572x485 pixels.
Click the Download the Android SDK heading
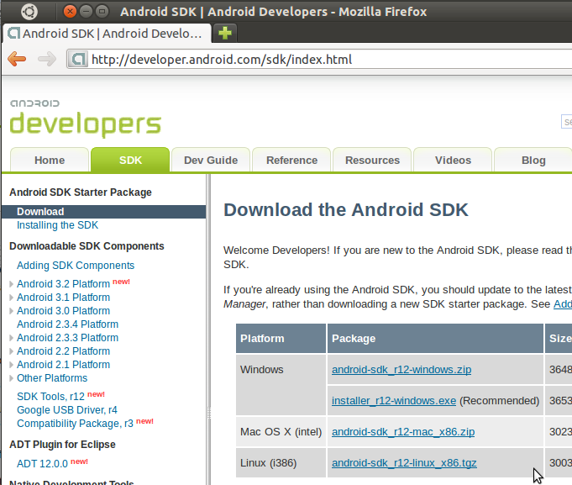tap(346, 210)
